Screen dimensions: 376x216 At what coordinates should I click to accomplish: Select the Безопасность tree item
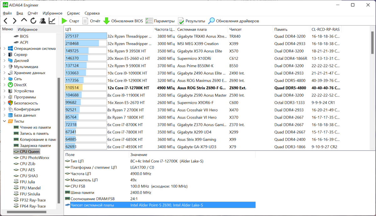pyautogui.click(x=26, y=103)
